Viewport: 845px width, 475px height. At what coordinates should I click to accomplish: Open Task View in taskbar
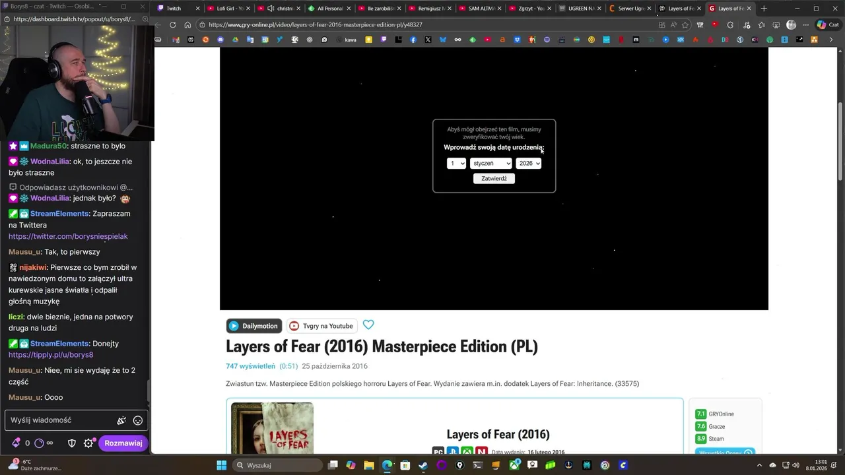333,465
